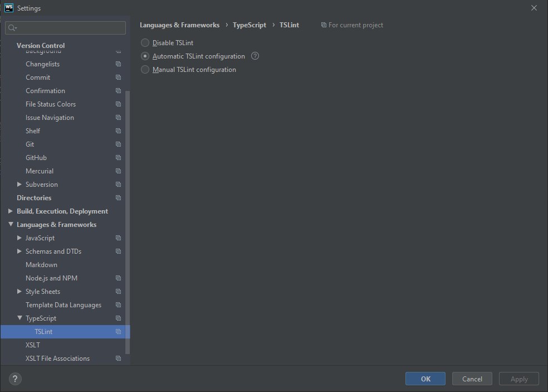Collapse the TypeScript node
The image size is (548, 392).
[x=19, y=318]
